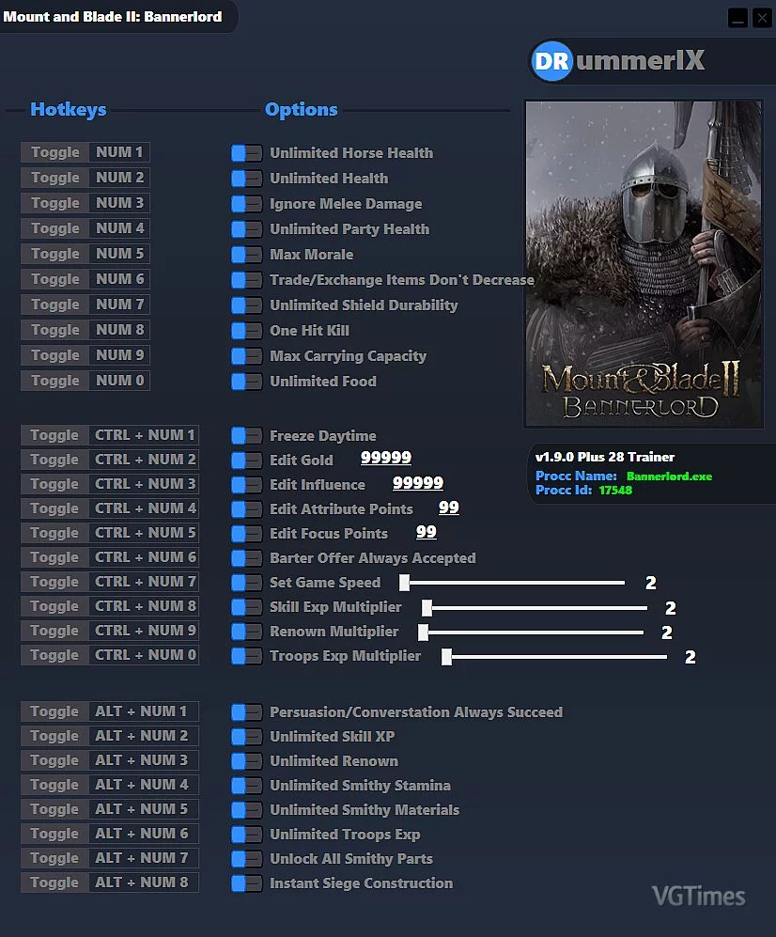Click the NUM 5 hotkey field
The width and height of the screenshot is (776, 937).
click(119, 254)
